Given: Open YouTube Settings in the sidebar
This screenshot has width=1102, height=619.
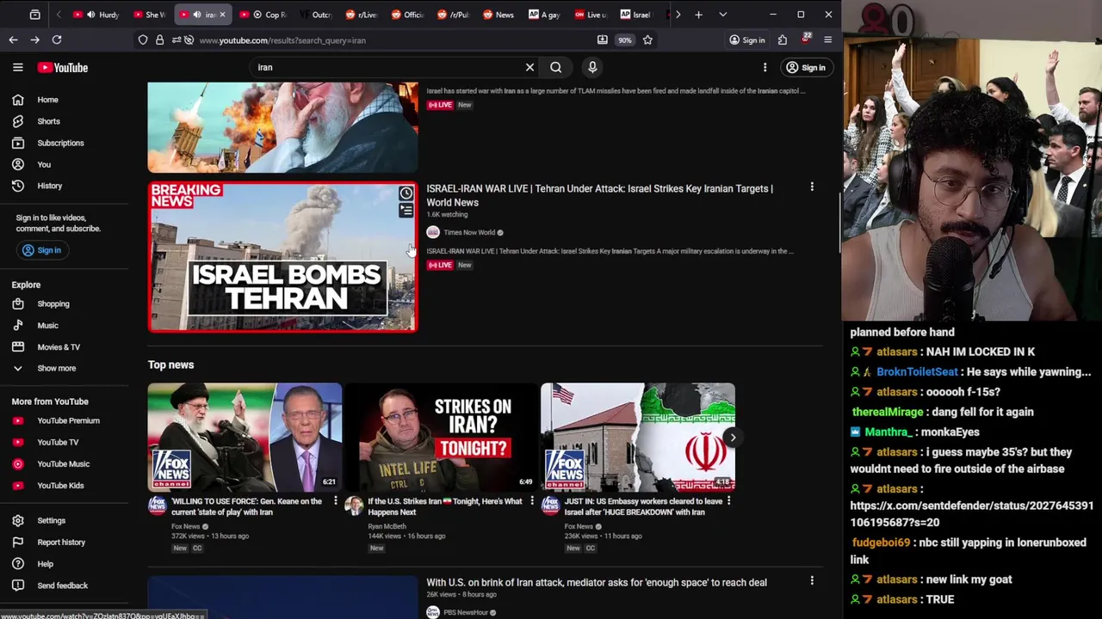Looking at the screenshot, I should tap(51, 520).
